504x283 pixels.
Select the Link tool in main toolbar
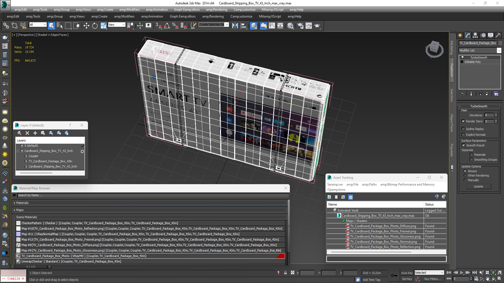coord(6,25)
